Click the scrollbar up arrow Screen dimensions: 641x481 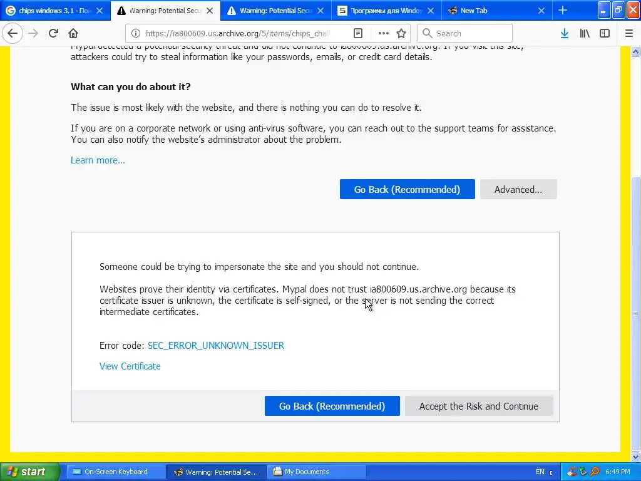[x=636, y=51]
